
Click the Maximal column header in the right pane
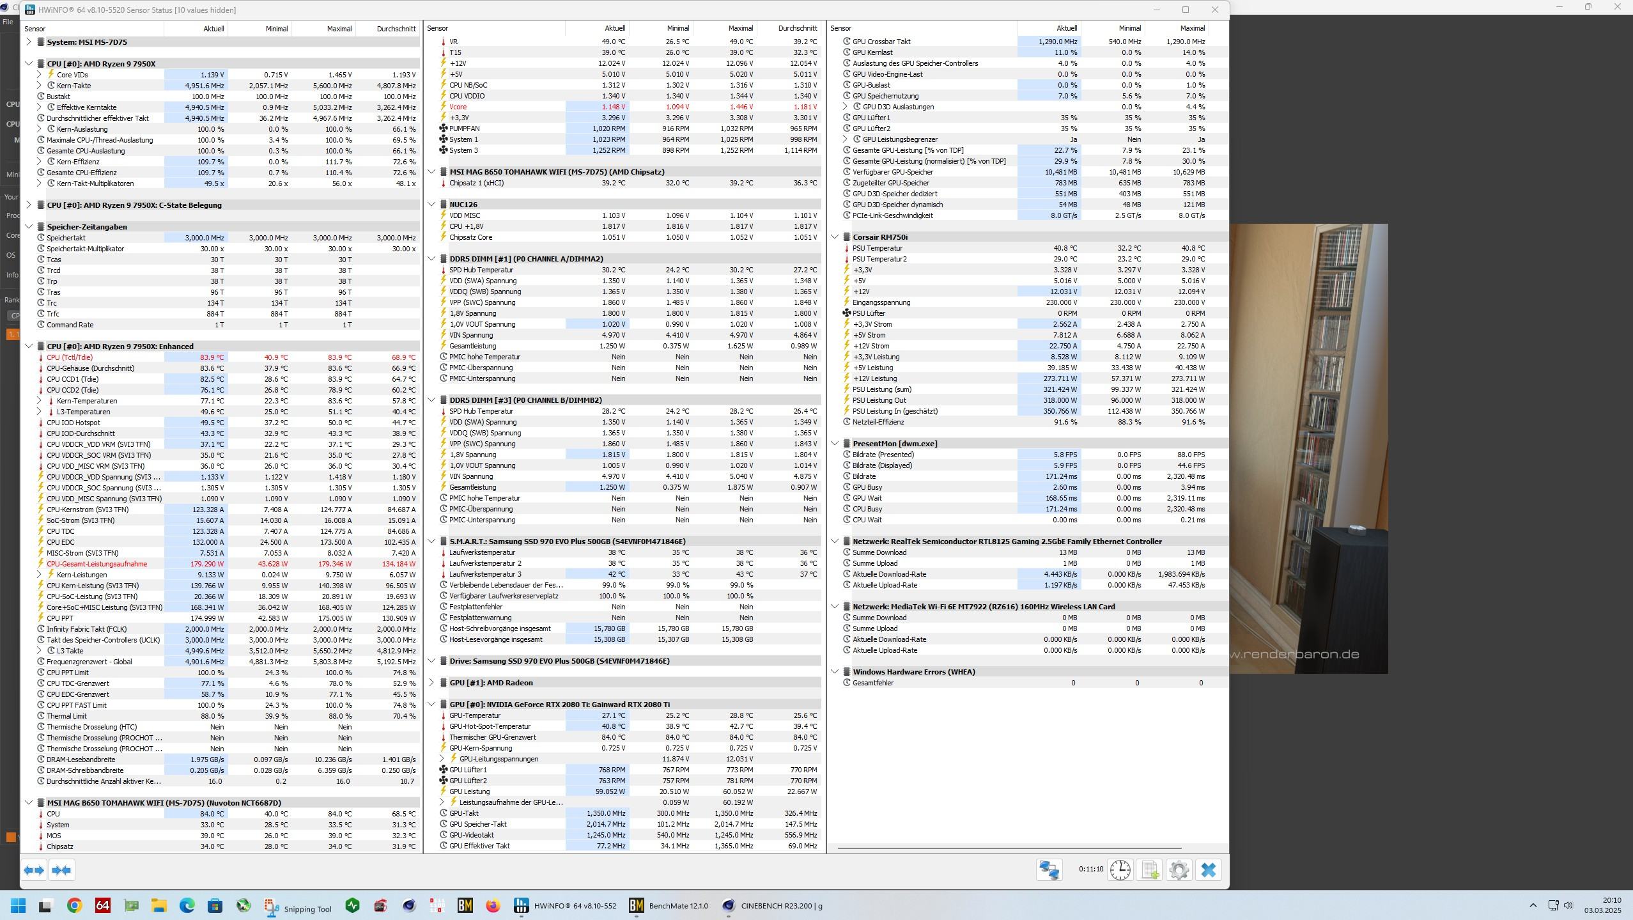[x=1191, y=28]
